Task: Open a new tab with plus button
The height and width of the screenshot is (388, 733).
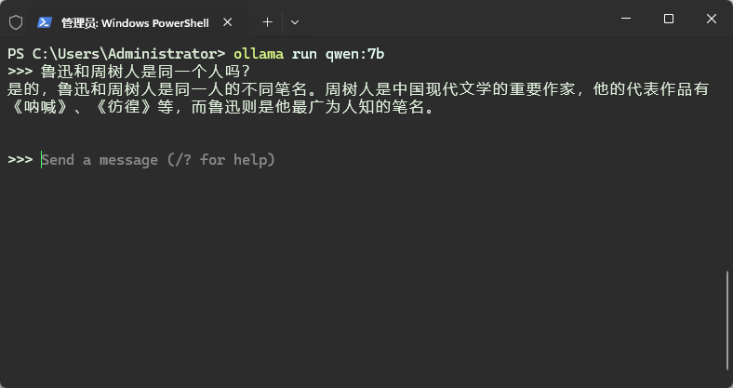Action: point(267,20)
